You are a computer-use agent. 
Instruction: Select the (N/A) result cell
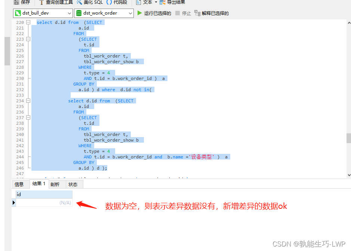[x=44, y=203]
